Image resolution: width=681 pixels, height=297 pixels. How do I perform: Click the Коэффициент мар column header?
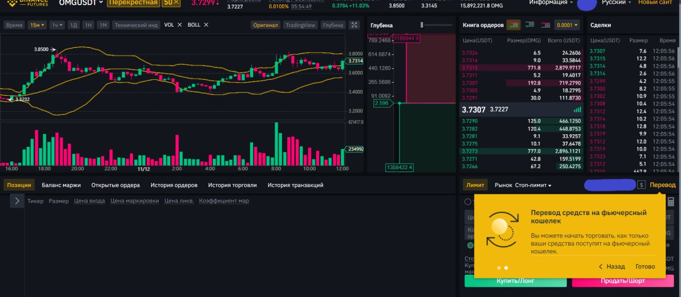[224, 201]
